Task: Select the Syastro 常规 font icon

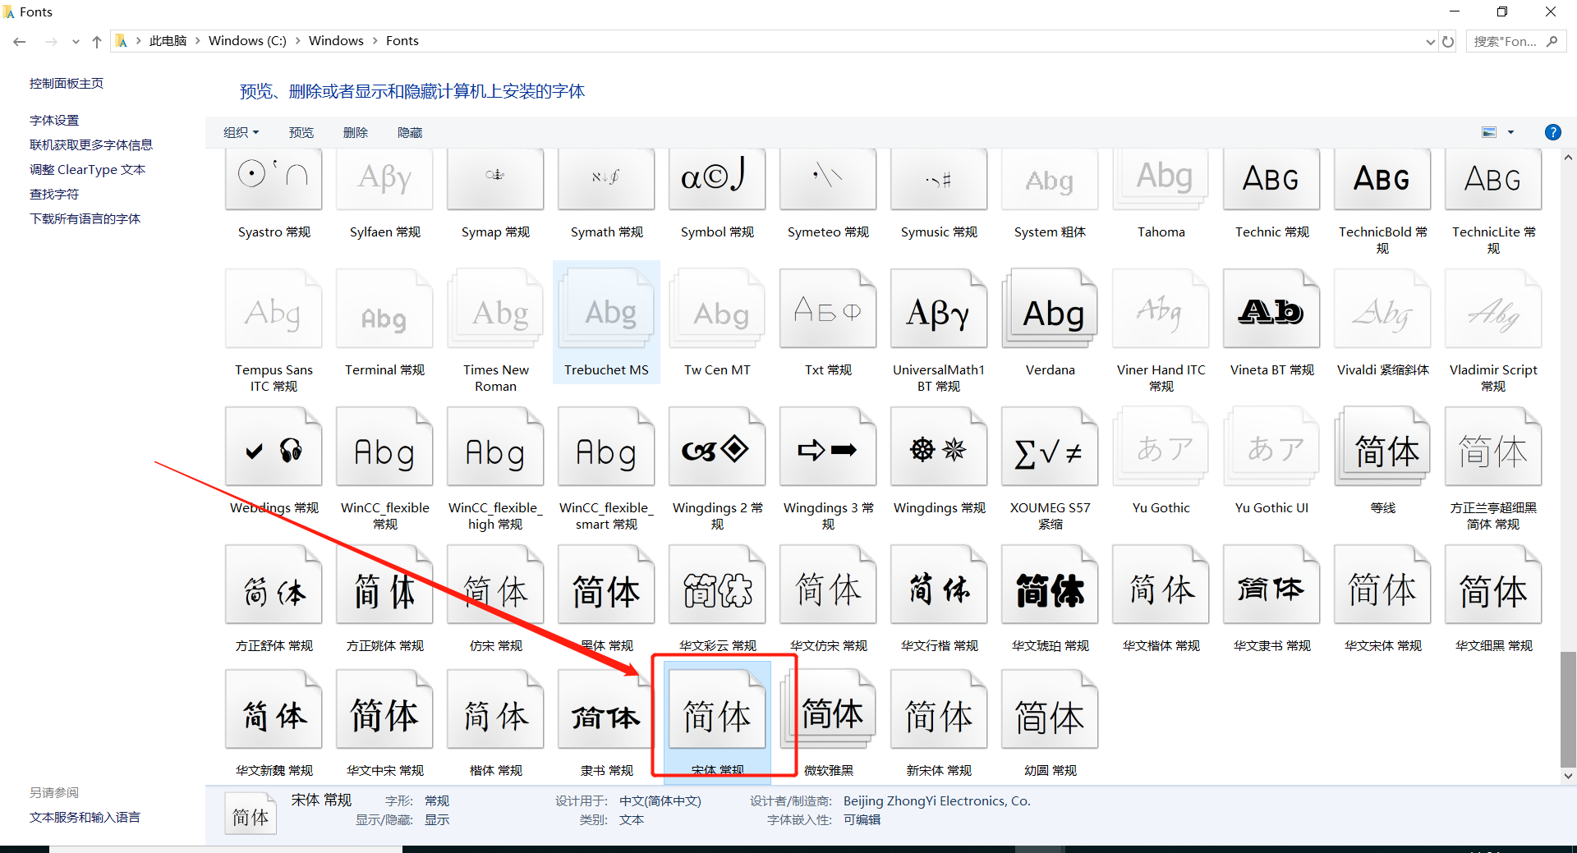Action: point(274,179)
